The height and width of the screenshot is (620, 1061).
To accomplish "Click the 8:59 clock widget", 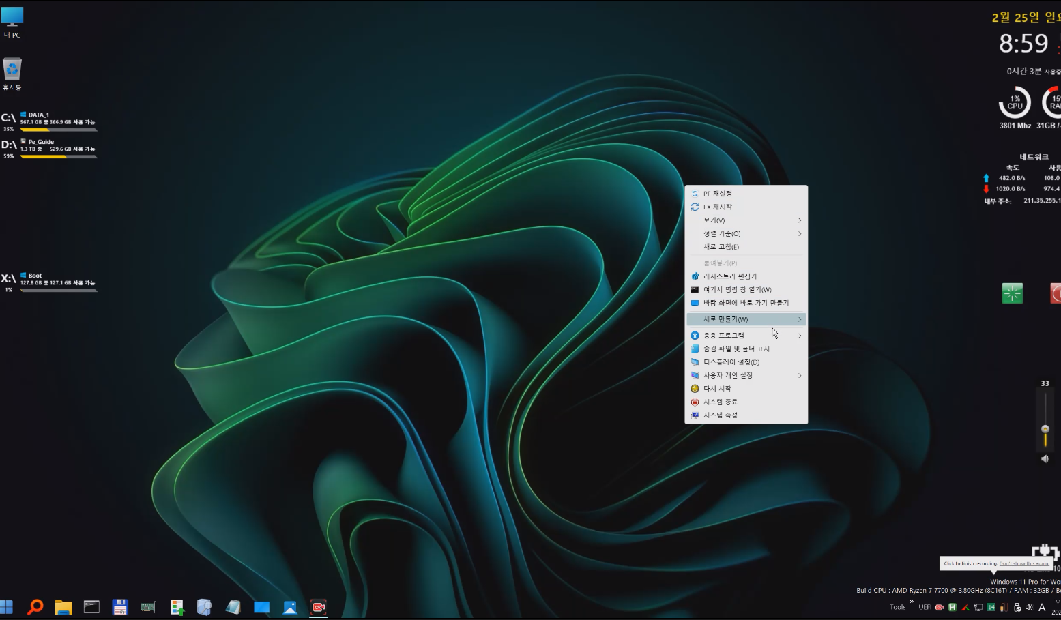I will click(1023, 44).
